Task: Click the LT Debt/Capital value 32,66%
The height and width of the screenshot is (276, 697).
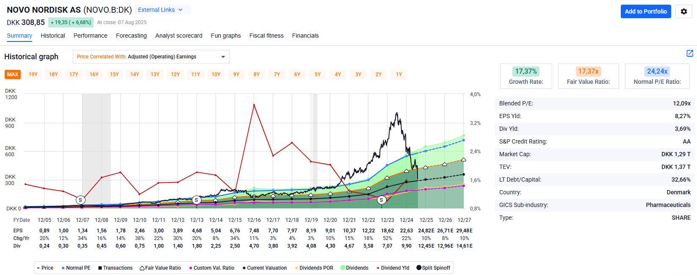Action: click(681, 179)
